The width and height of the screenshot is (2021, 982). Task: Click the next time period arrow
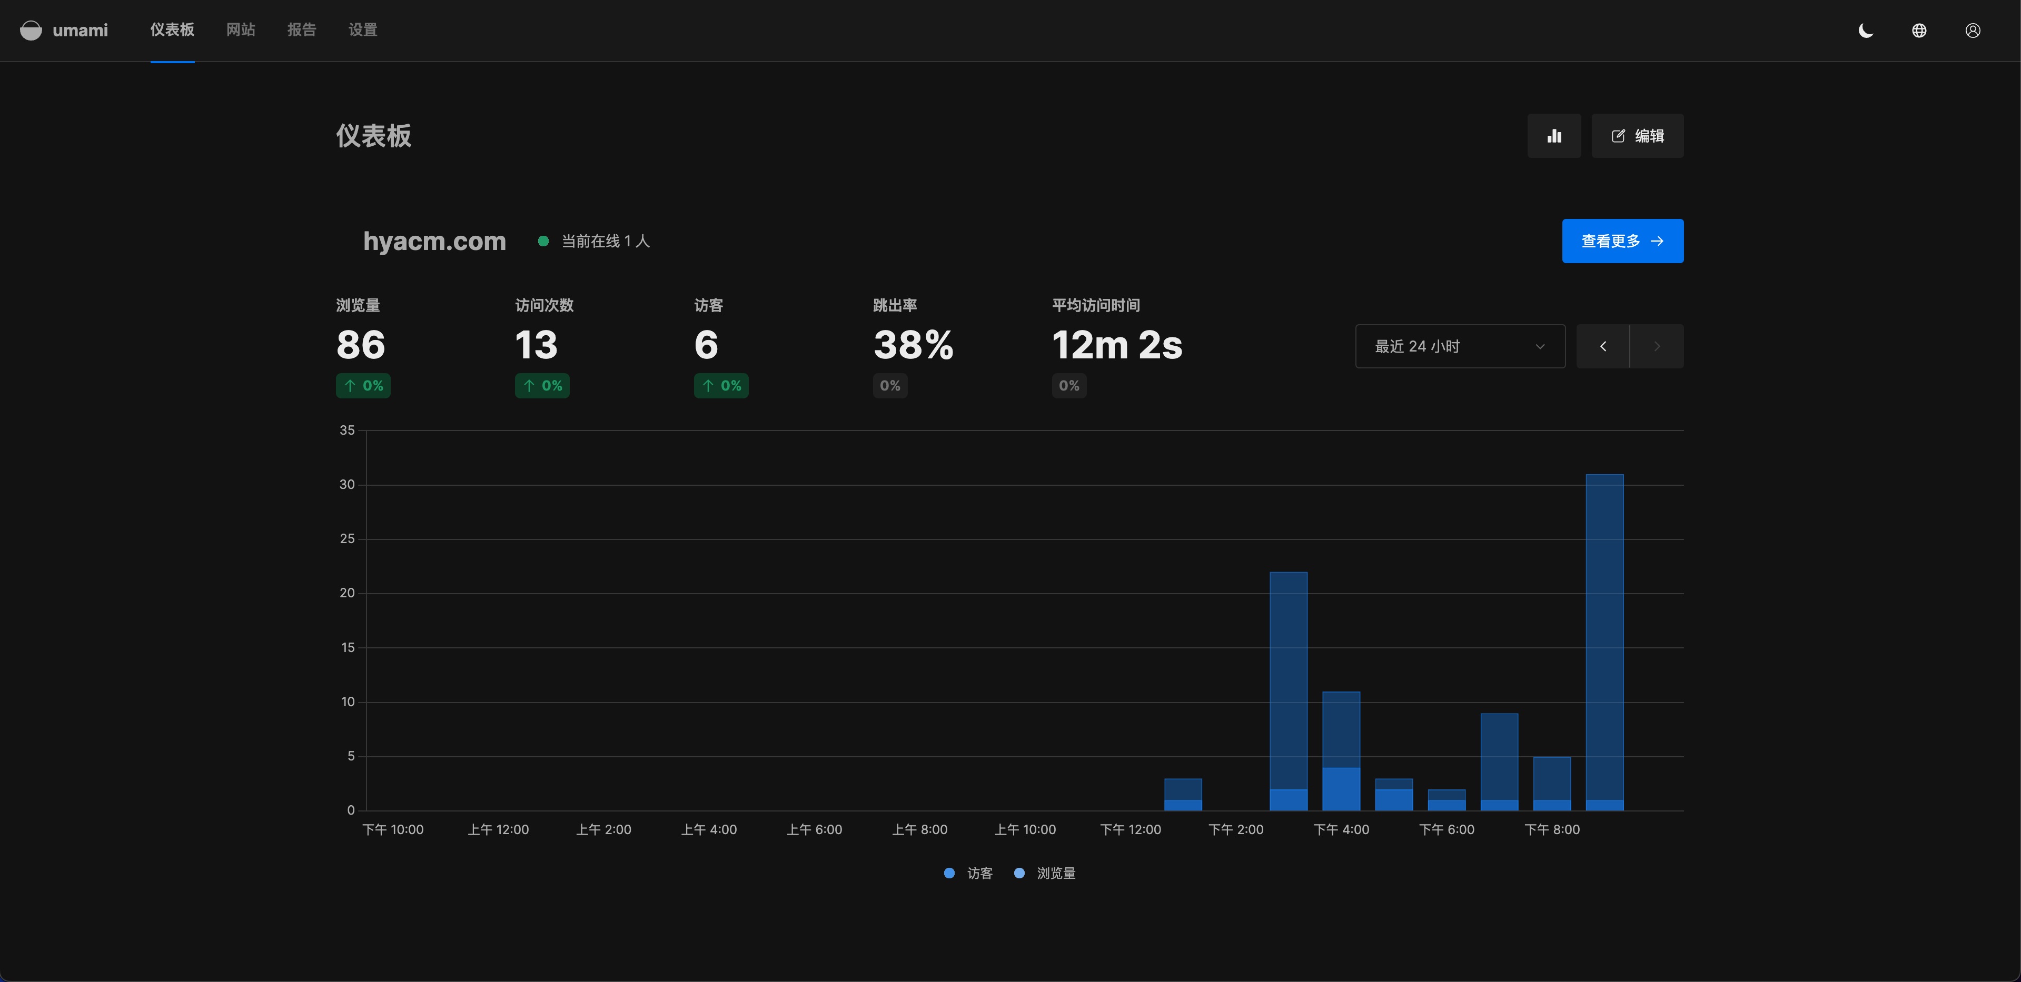[x=1656, y=346]
